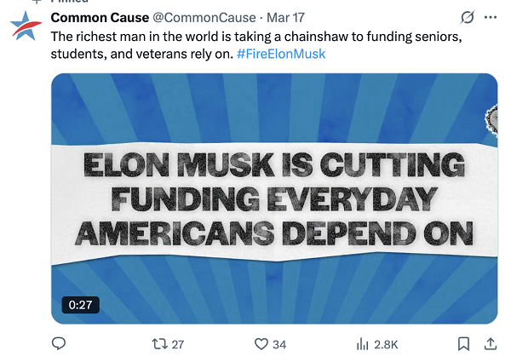
Task: Click the like count 34
Action: tap(279, 344)
